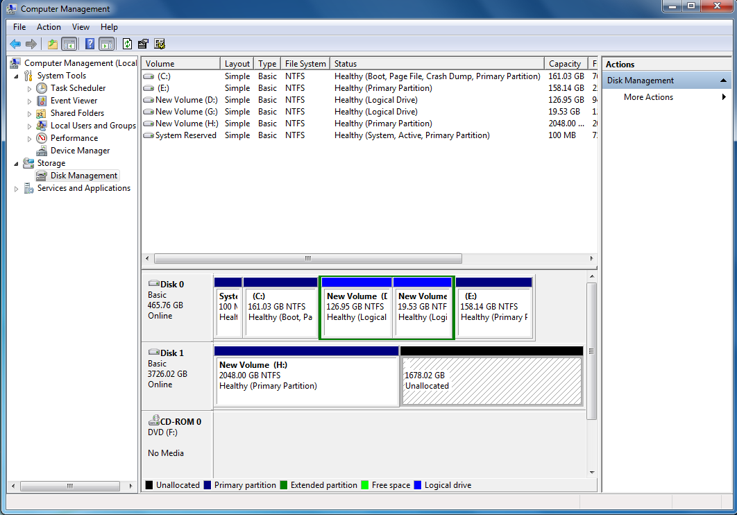737x515 pixels.
Task: Click the console tree horizontal scrollbar thumb
Action: (x=70, y=486)
